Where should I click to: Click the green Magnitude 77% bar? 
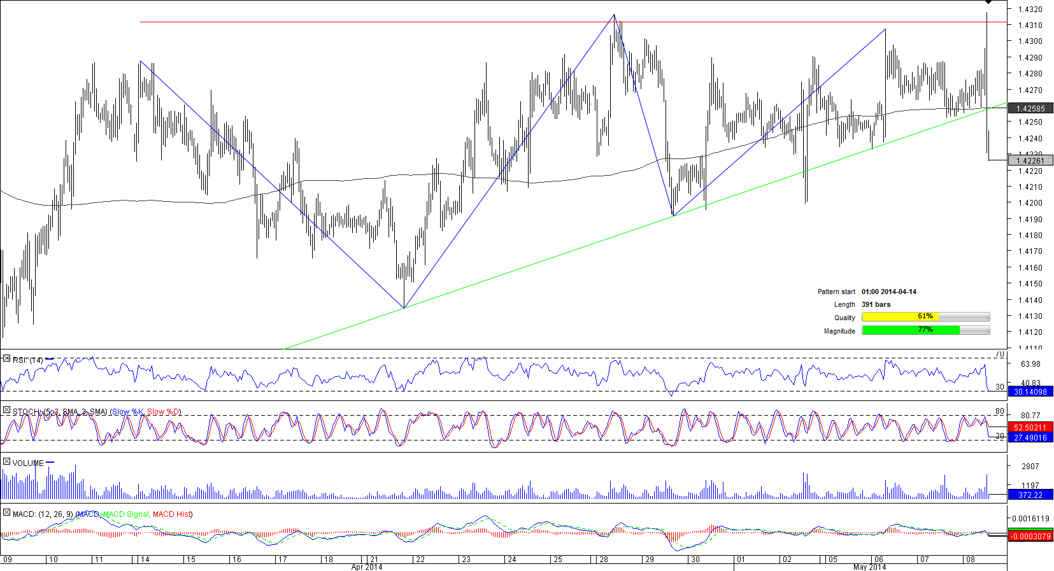coord(910,330)
